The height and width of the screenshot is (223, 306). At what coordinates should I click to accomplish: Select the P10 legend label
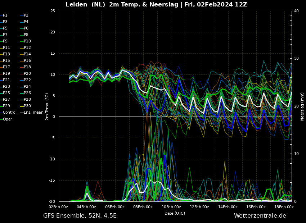point(27,41)
